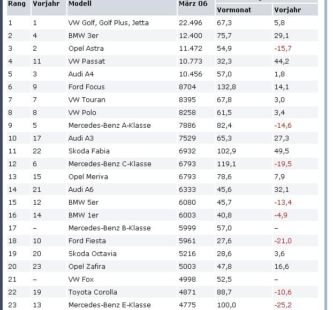Viewport: 333px width, 310px height.
Task: Select "Mercedes-Benz A-Klasse" in the table
Action: click(109, 126)
